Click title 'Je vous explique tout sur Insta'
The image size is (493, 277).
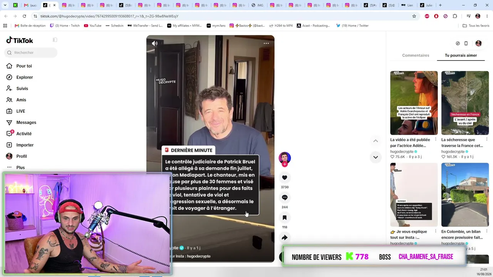(x=409, y=235)
